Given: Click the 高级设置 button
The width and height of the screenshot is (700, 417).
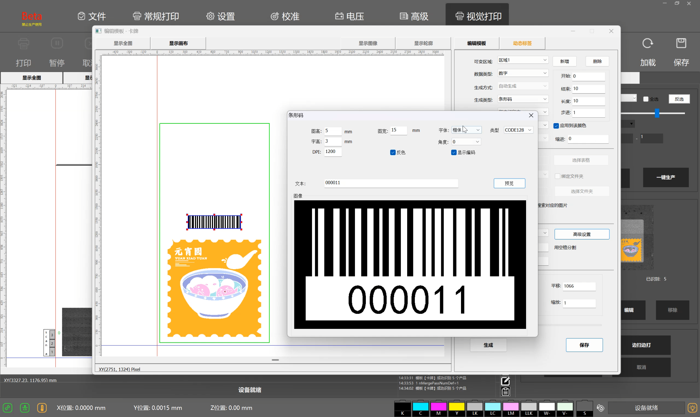Looking at the screenshot, I should pos(582,234).
